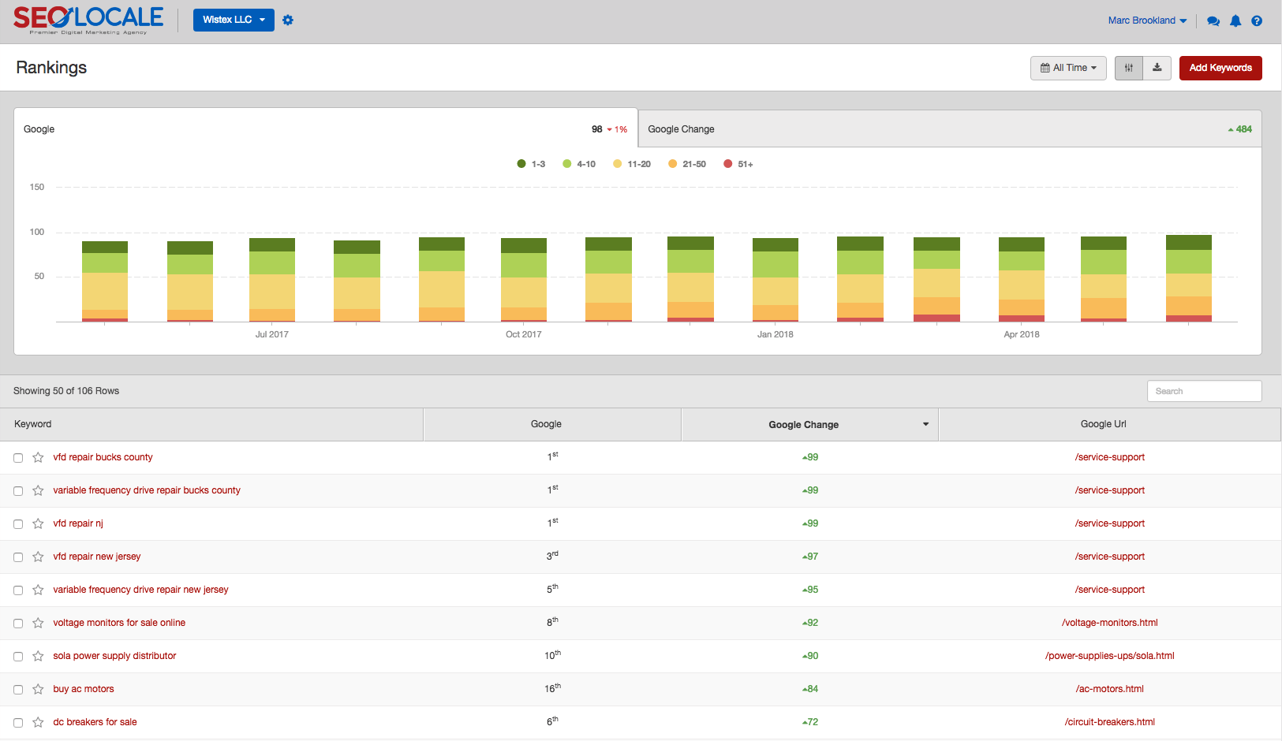Screen dimensions: 1282x741
Task: Open keyword vfd repair nj
Action: pyautogui.click(x=78, y=523)
